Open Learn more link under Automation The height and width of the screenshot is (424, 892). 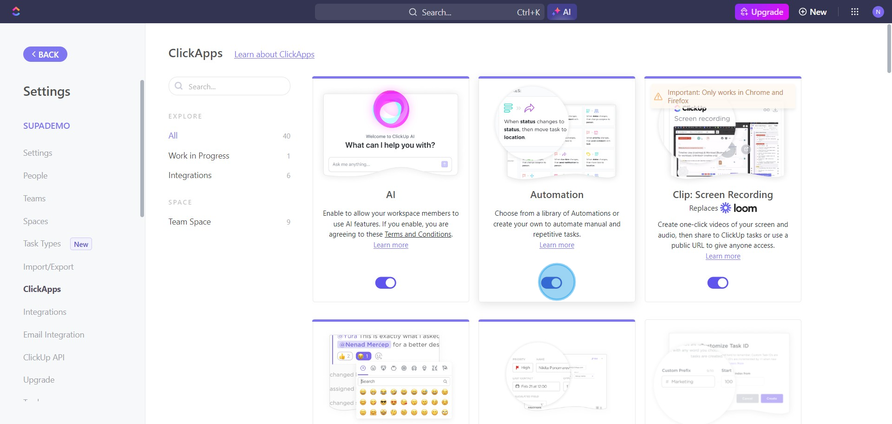[557, 245]
